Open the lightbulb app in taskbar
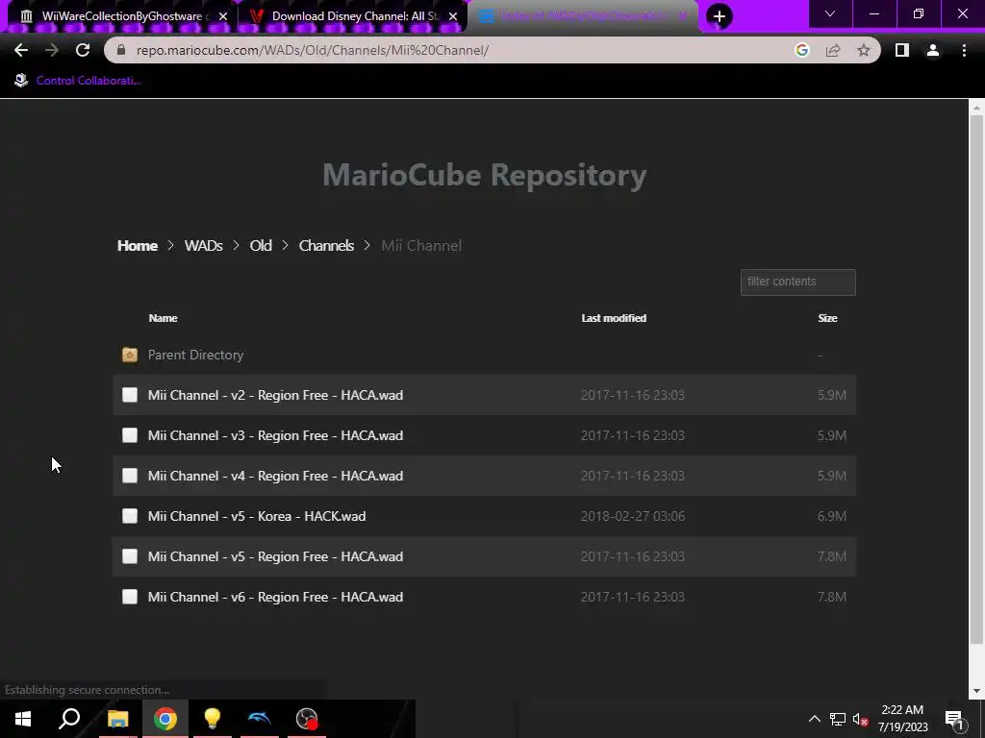985x738 pixels. [213, 719]
